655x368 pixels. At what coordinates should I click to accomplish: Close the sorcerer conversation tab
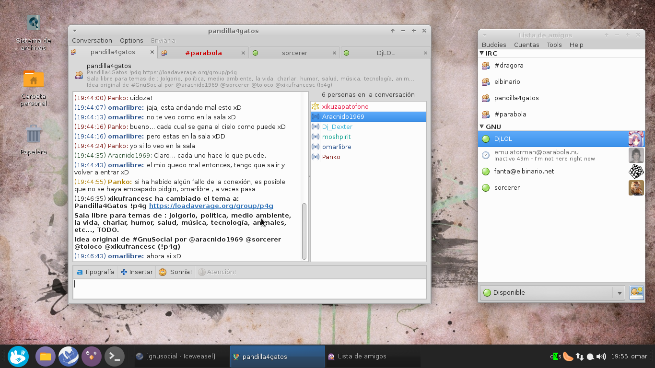[x=334, y=53]
